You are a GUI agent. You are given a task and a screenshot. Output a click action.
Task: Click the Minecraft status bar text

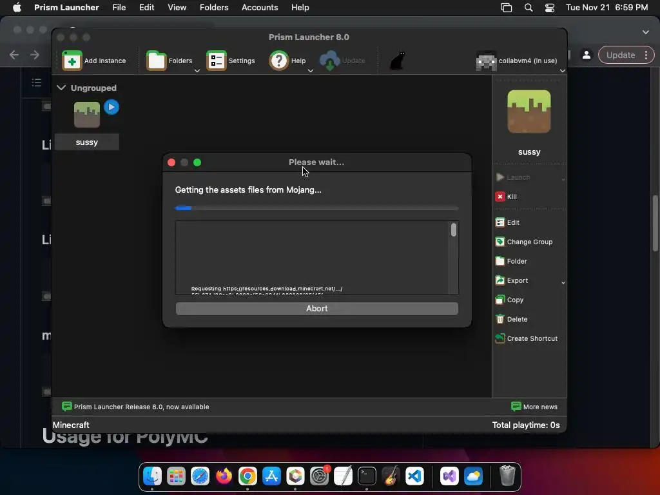point(71,425)
